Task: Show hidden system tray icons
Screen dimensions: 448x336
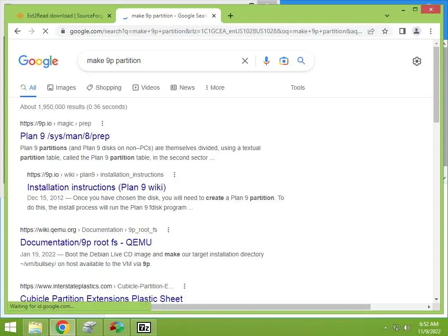Action: pos(385,327)
